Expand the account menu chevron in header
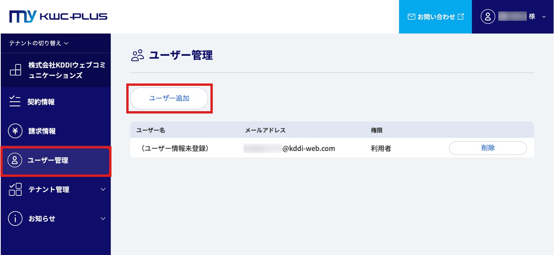554x255 pixels. click(544, 17)
